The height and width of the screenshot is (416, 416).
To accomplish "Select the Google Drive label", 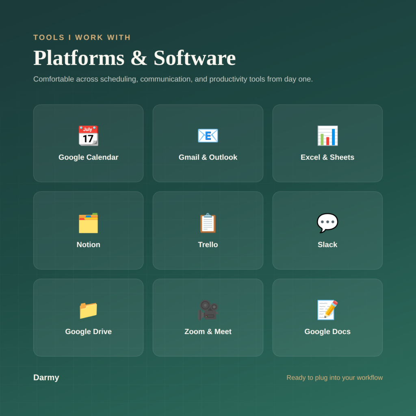I will (x=88, y=331).
